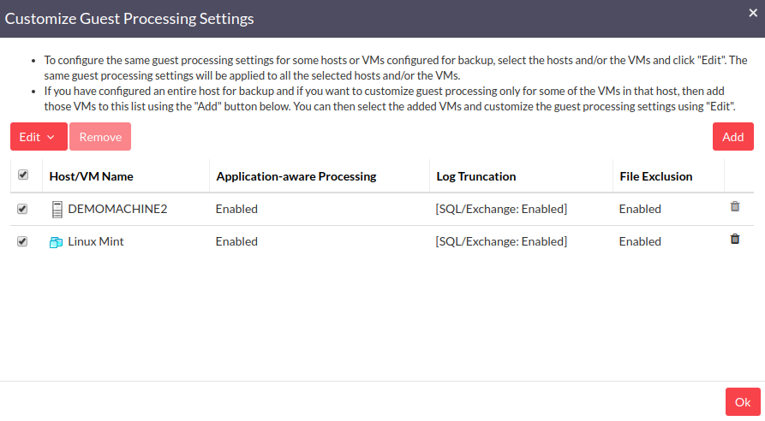765x421 pixels.
Task: Click the Add button
Action: pyautogui.click(x=732, y=137)
